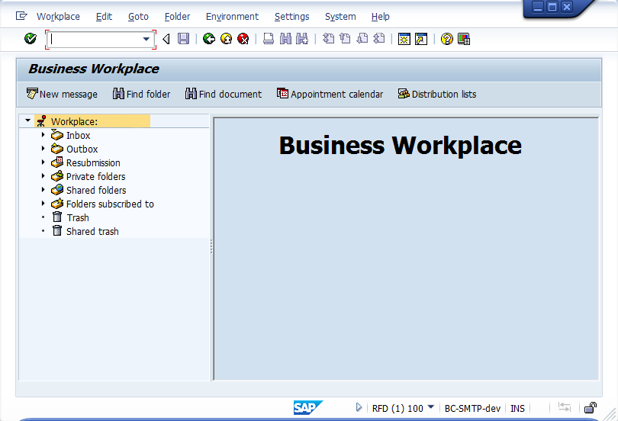This screenshot has height=421, width=618.
Task: Open the Goto menu
Action: pyautogui.click(x=138, y=16)
